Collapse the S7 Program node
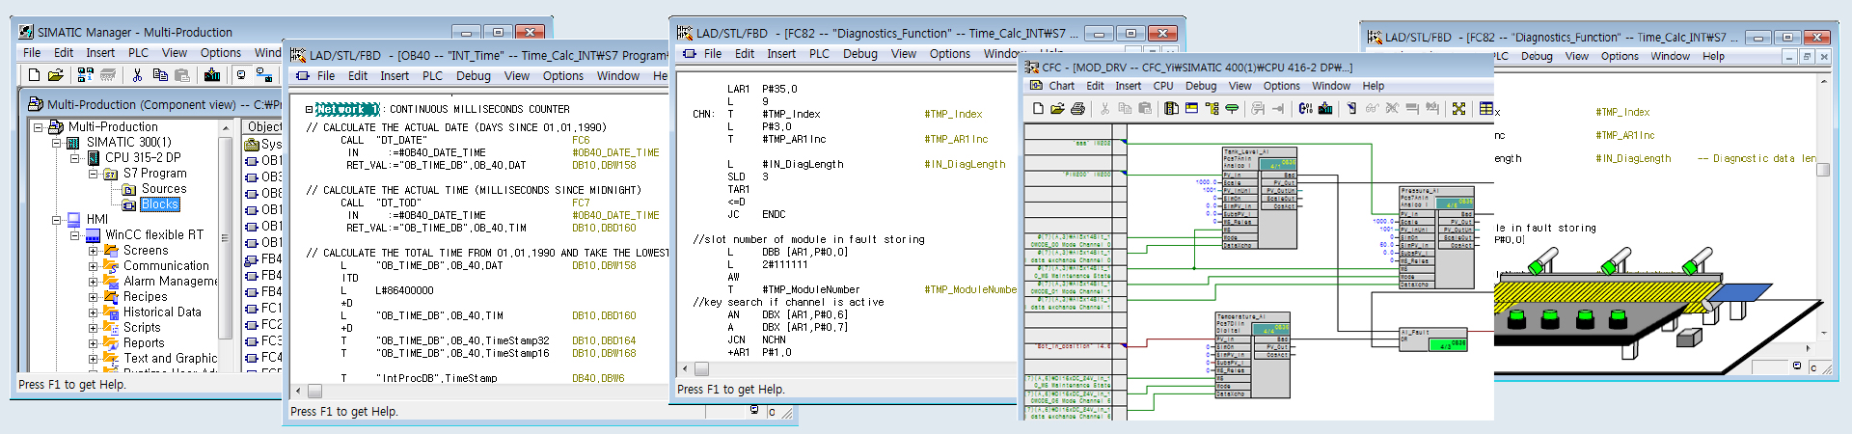 [x=94, y=174]
